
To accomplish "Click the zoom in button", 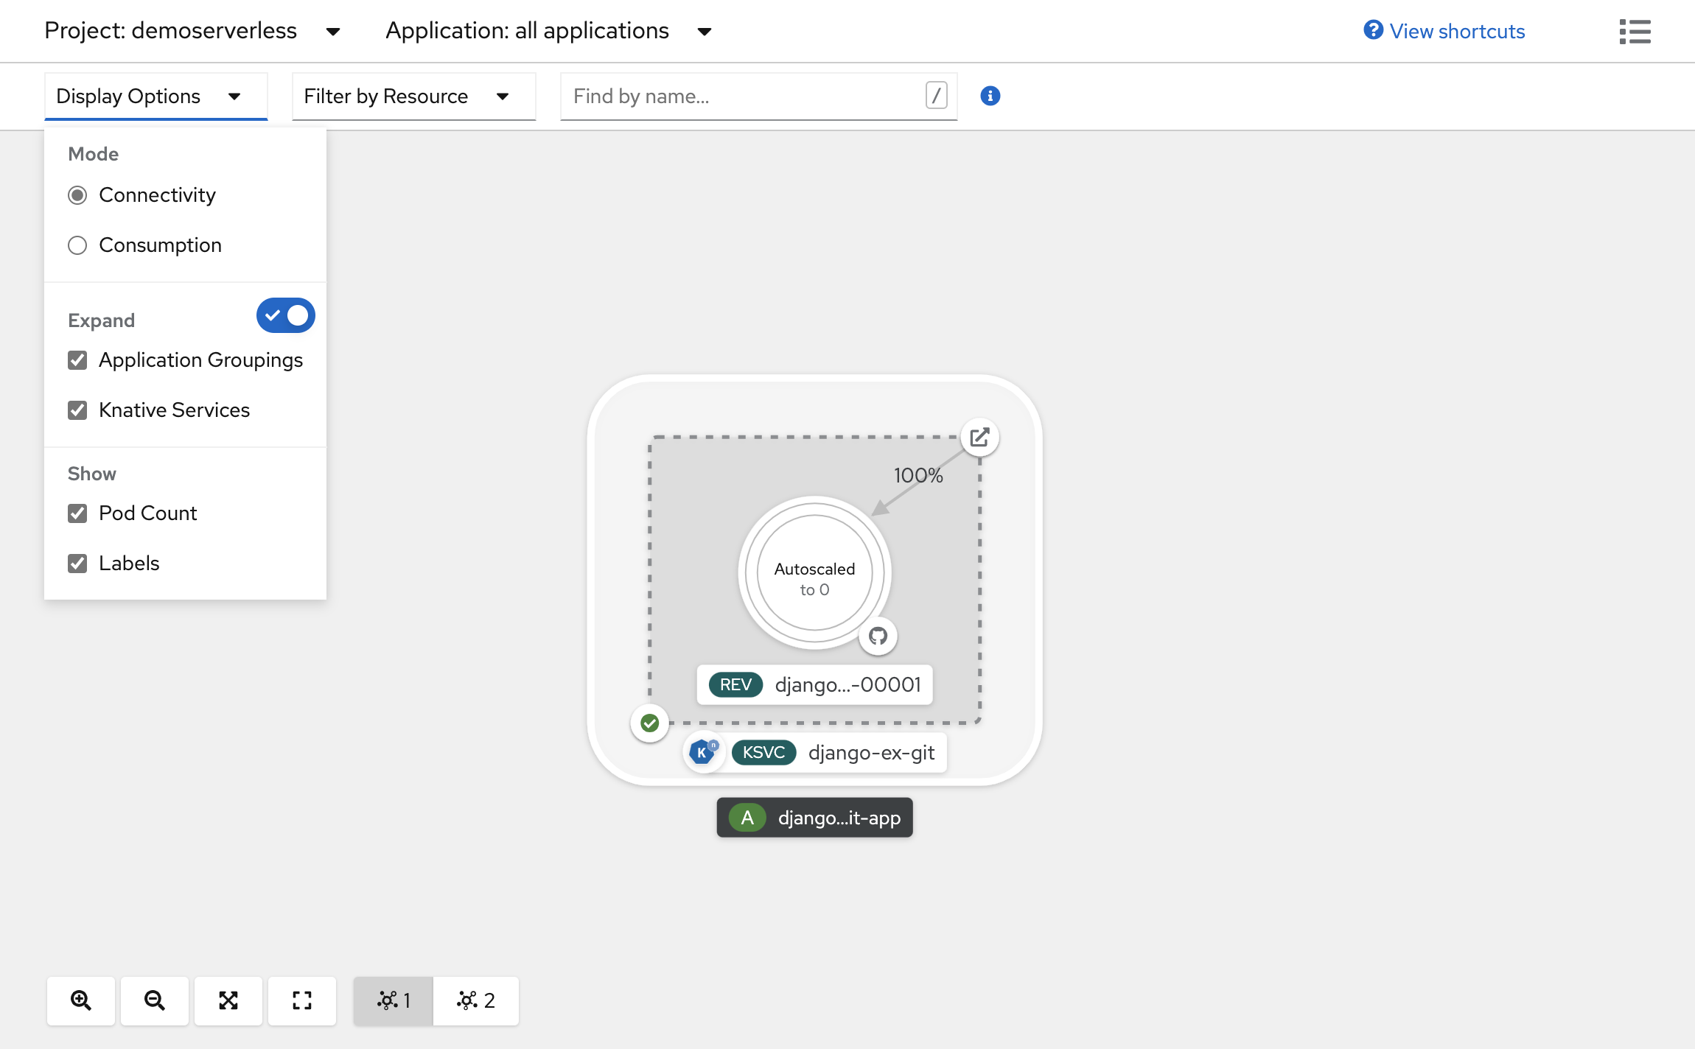I will [x=80, y=1000].
